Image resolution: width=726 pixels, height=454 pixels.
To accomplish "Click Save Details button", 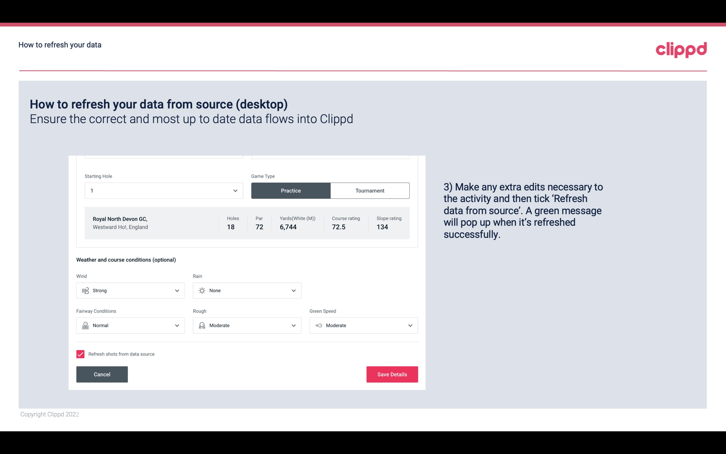I will coord(392,374).
